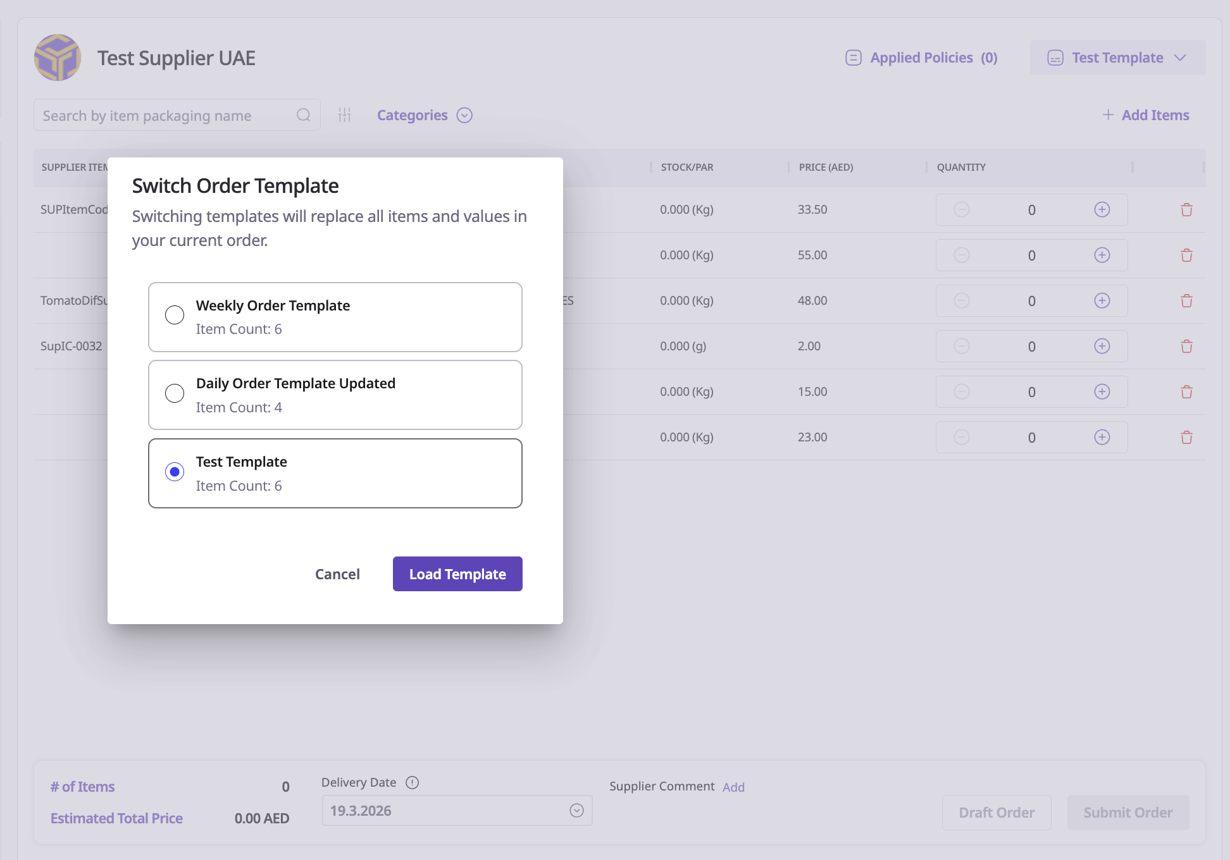The image size is (1230, 860).
Task: Increase quantity for the 55.00 item
Action: click(x=1102, y=255)
